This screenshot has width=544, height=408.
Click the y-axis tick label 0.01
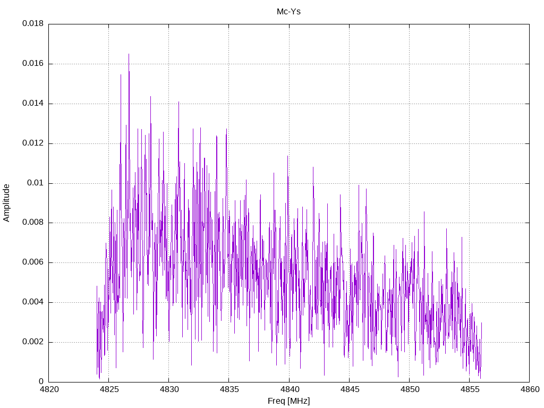point(36,183)
